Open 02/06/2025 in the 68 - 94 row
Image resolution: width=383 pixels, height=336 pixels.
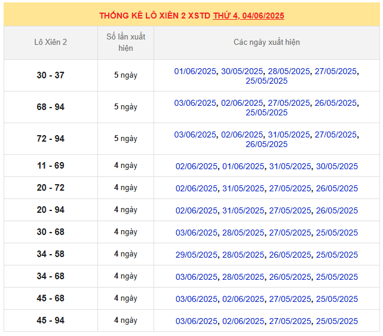242,103
